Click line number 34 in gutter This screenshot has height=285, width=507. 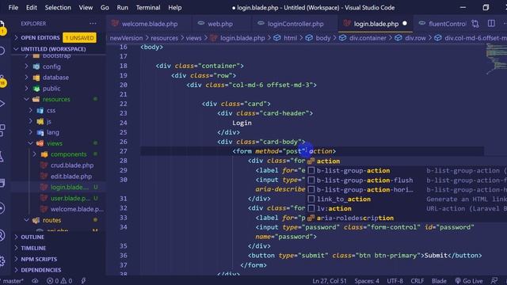click(124, 227)
